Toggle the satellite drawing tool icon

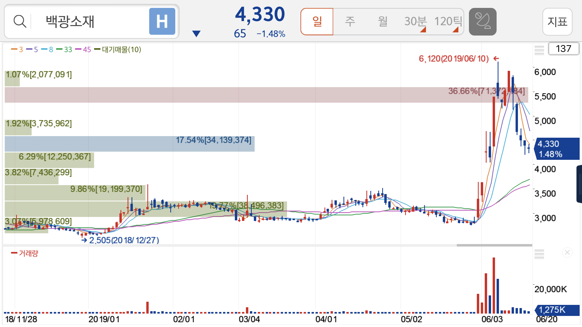point(483,21)
